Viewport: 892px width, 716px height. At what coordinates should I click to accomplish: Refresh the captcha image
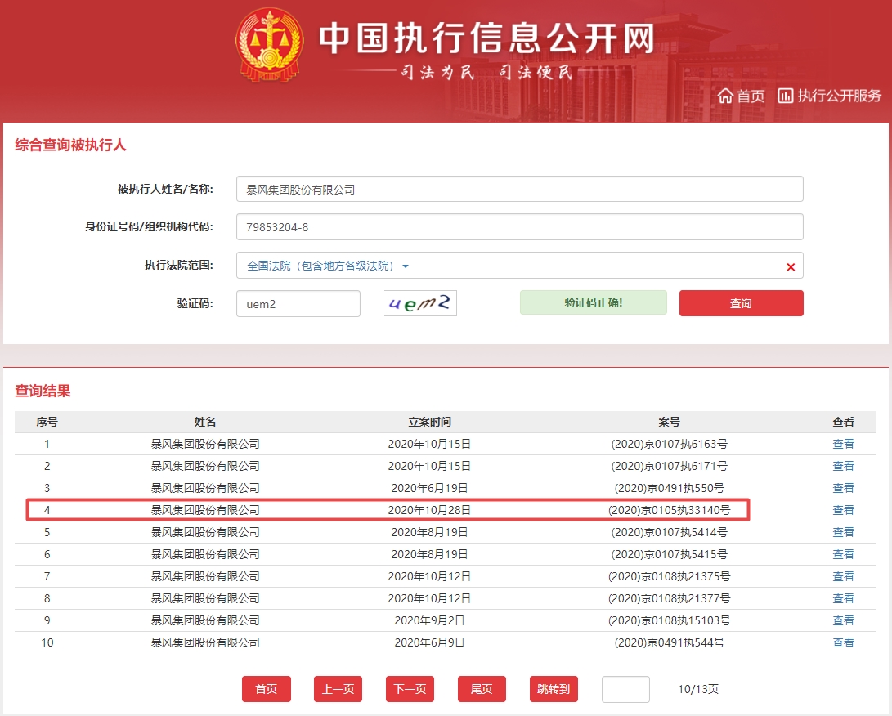coord(420,303)
